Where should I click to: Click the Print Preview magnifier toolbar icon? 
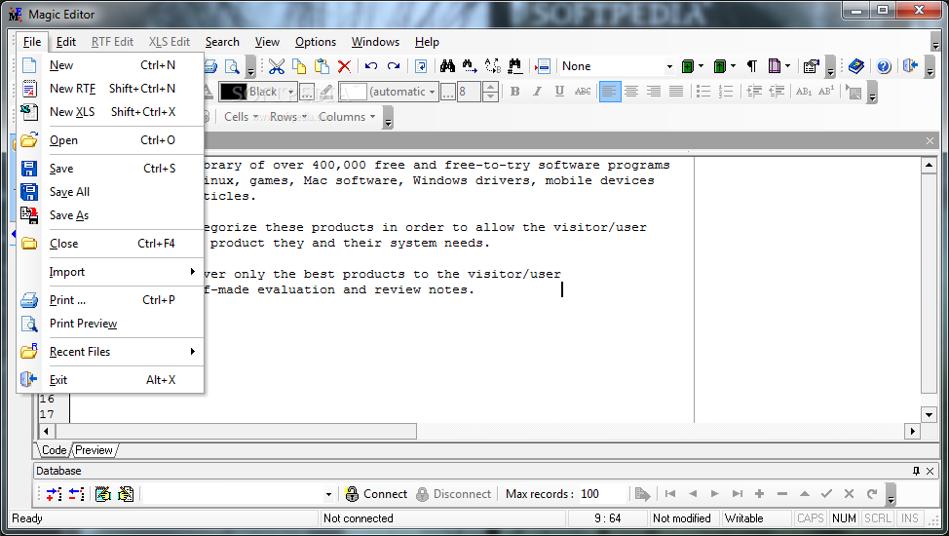point(232,66)
